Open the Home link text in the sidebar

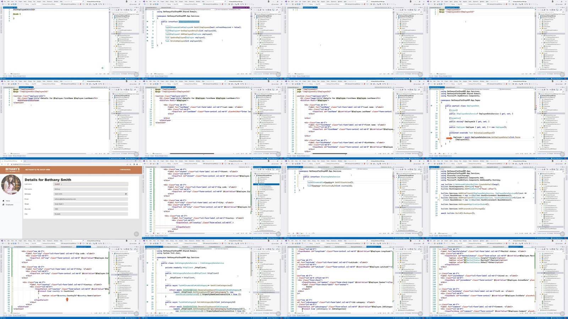point(8,201)
